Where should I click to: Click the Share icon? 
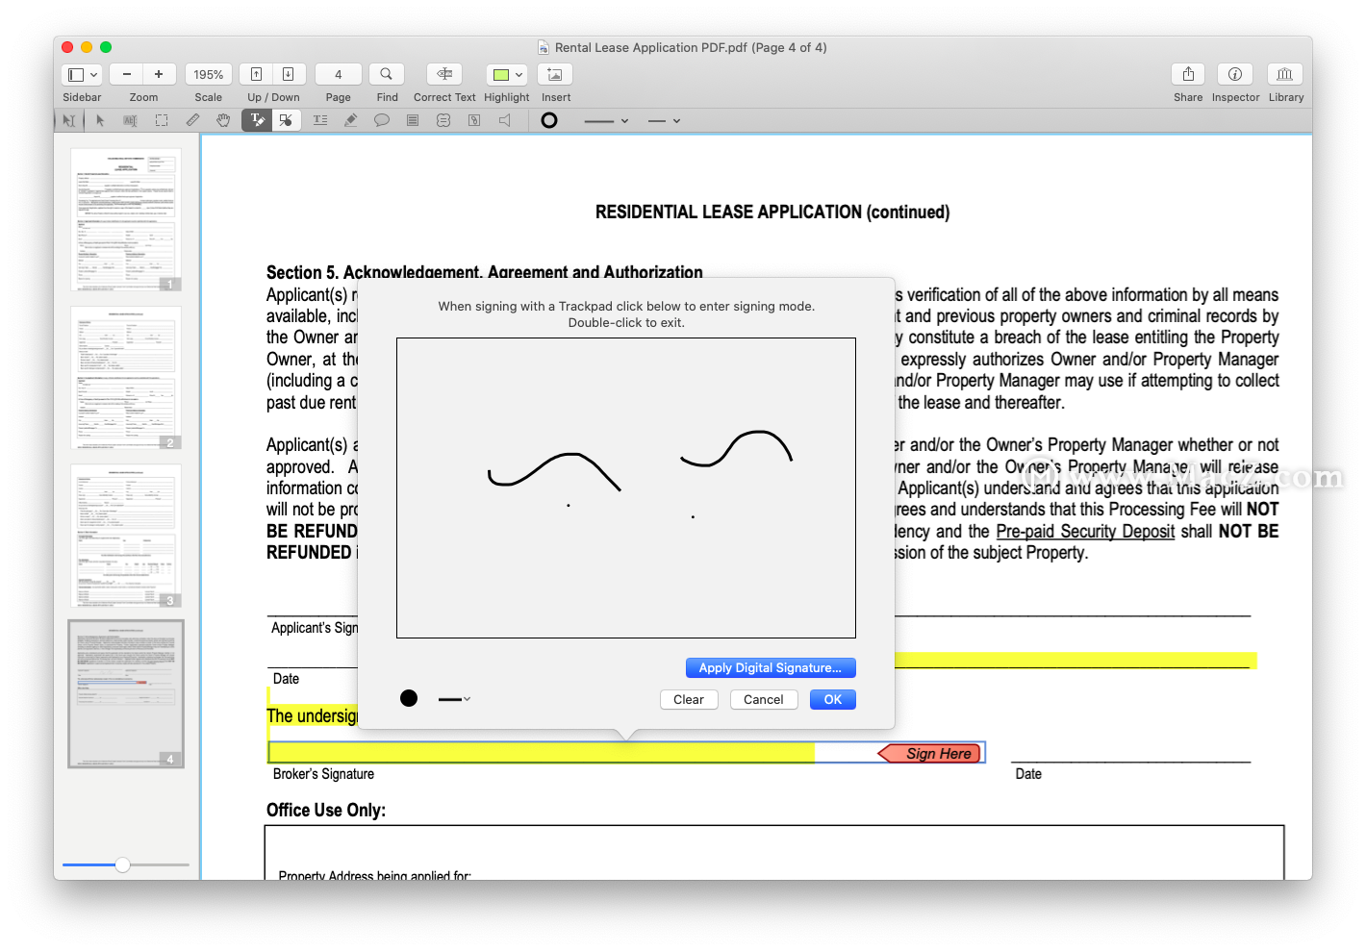(x=1188, y=74)
